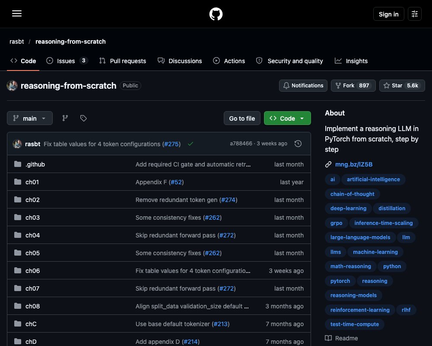Expand the green Code dropdown
The image size is (432, 346).
click(287, 118)
